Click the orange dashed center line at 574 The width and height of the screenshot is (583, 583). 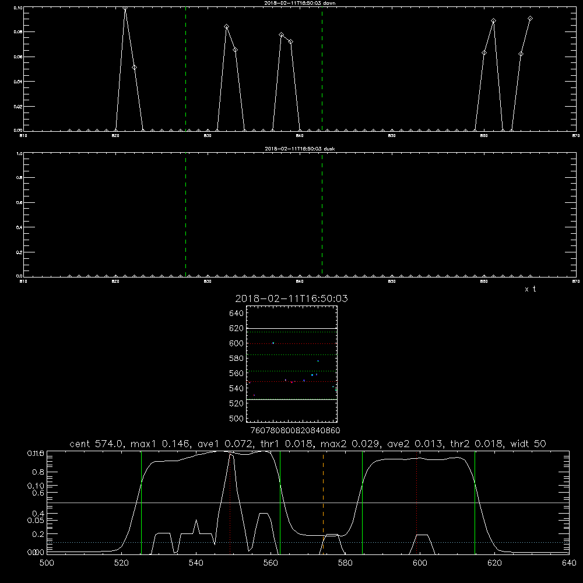click(323, 503)
